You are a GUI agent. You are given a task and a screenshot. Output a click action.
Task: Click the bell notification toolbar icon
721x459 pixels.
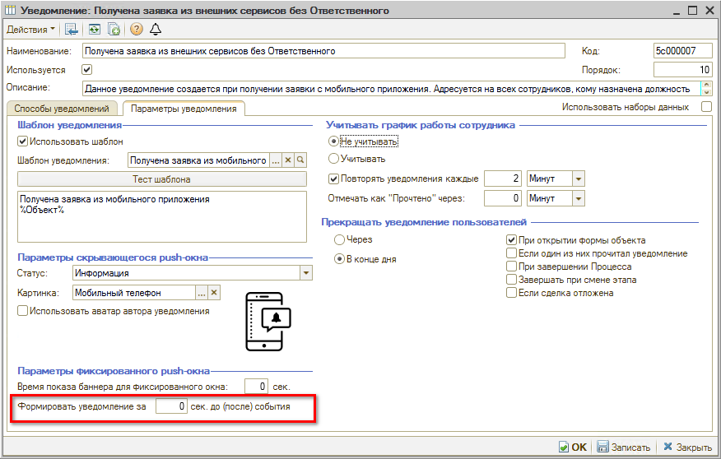click(x=156, y=30)
